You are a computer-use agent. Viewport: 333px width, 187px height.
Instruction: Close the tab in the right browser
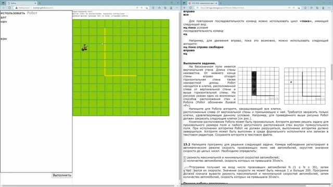[x=216, y=3]
